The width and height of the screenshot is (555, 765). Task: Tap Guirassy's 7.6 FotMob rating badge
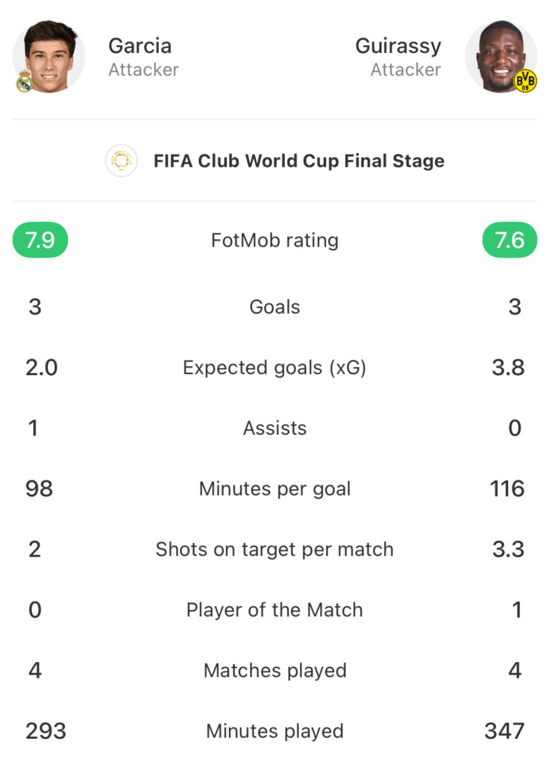[509, 240]
